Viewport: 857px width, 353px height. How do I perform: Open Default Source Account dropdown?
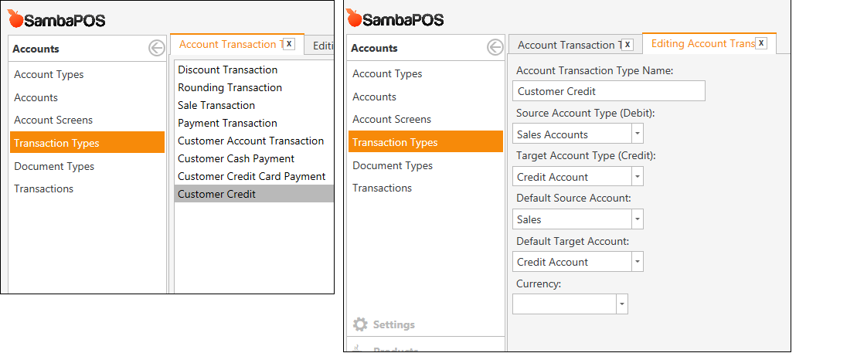point(637,219)
